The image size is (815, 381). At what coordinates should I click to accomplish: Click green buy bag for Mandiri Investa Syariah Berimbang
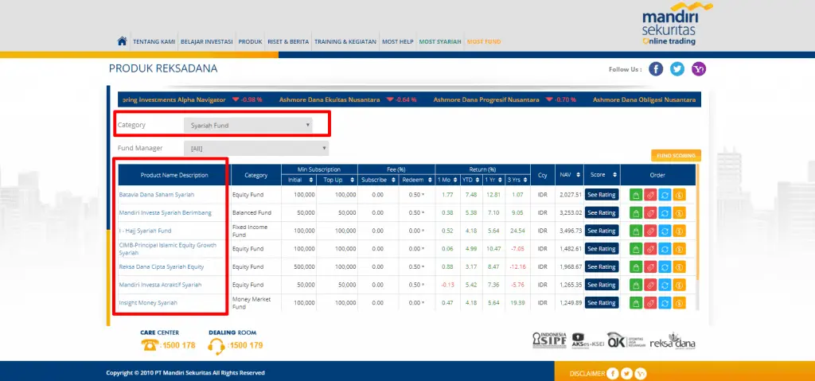coord(636,212)
